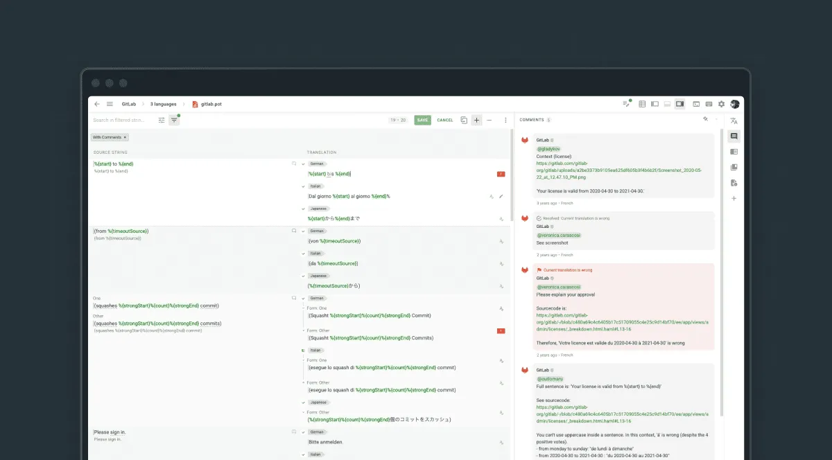
Task: Open the console icon in the top toolbar
Action: click(695, 104)
